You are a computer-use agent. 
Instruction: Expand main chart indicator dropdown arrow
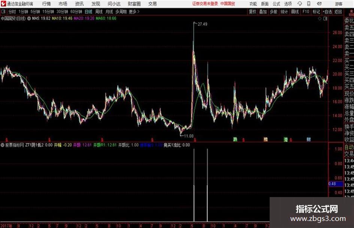click(x=29, y=18)
